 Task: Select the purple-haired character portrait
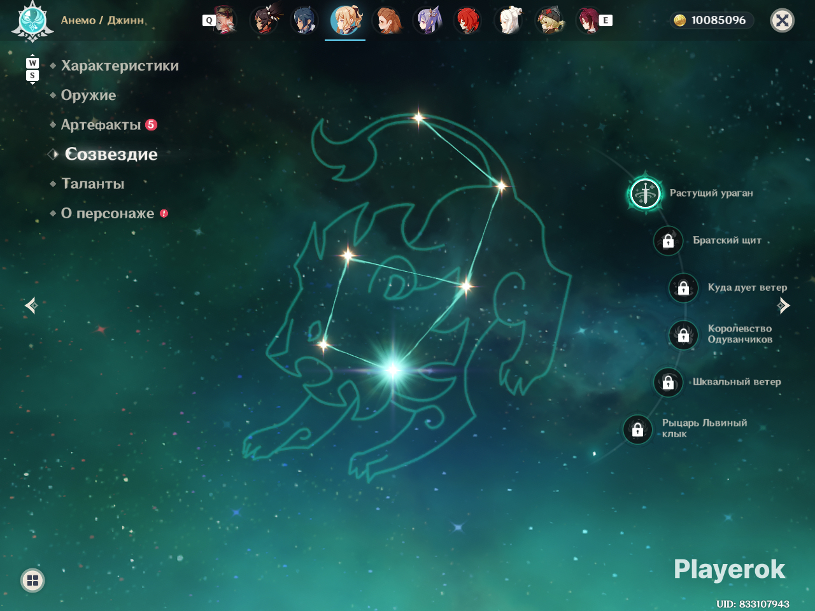[428, 20]
